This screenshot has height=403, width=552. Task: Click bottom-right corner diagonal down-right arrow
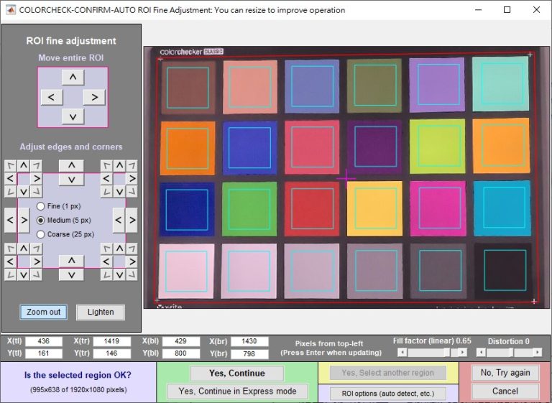132,274
